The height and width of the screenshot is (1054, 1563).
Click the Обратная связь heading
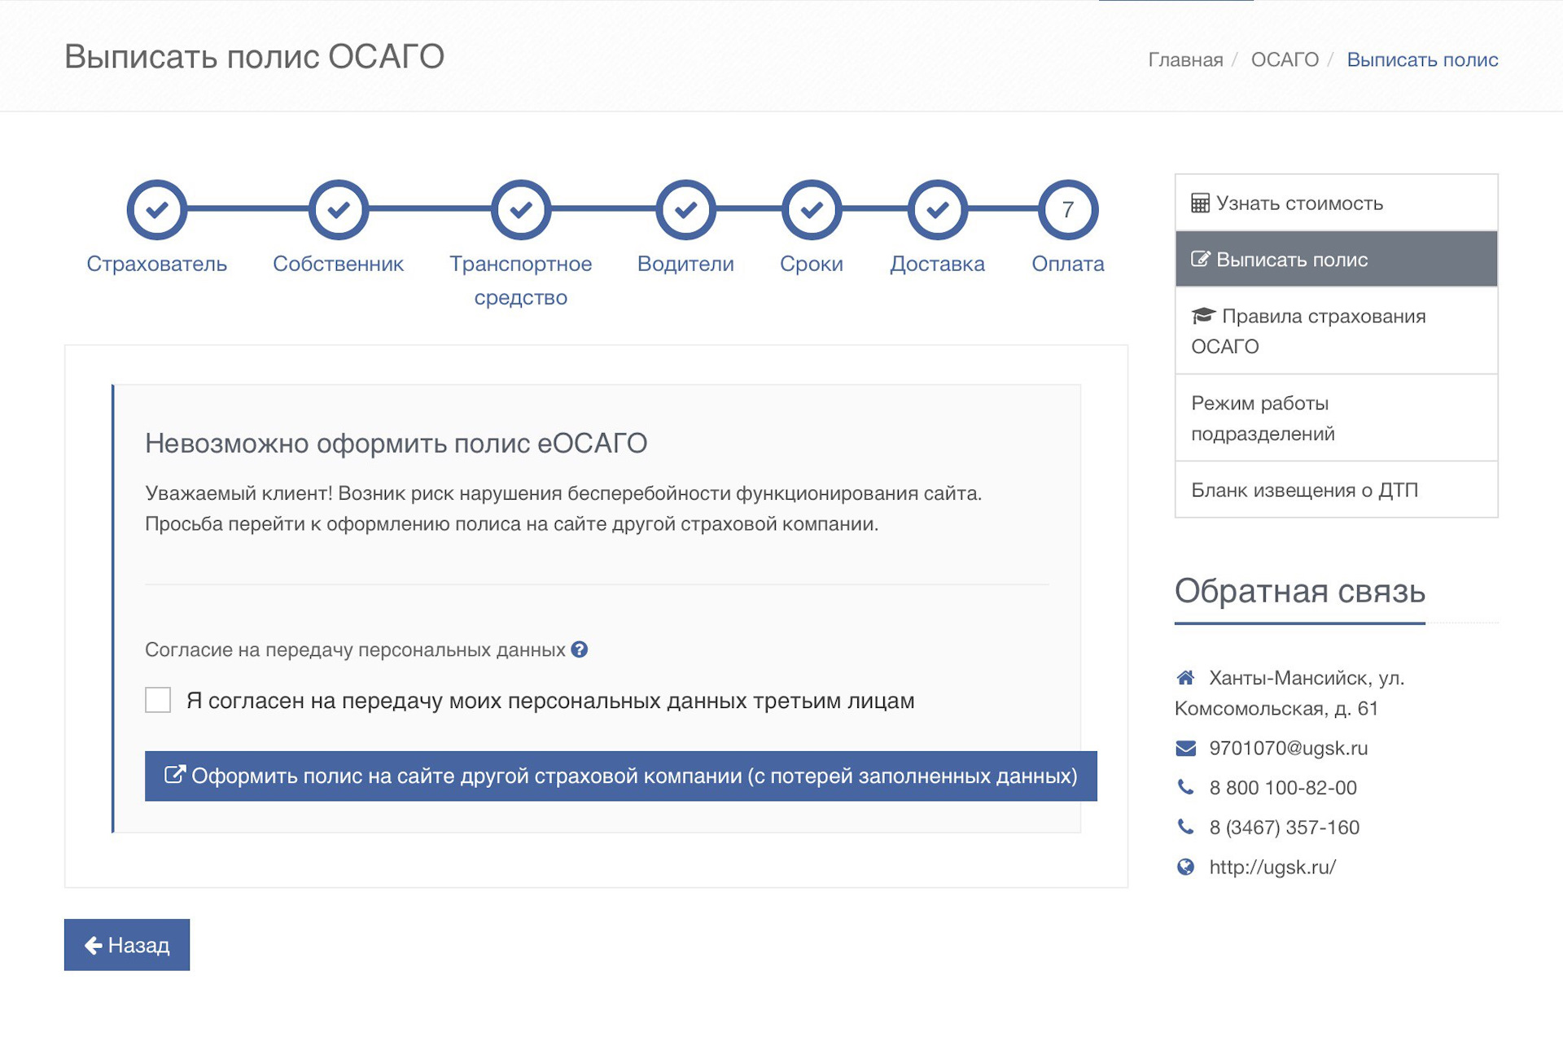pyautogui.click(x=1299, y=591)
